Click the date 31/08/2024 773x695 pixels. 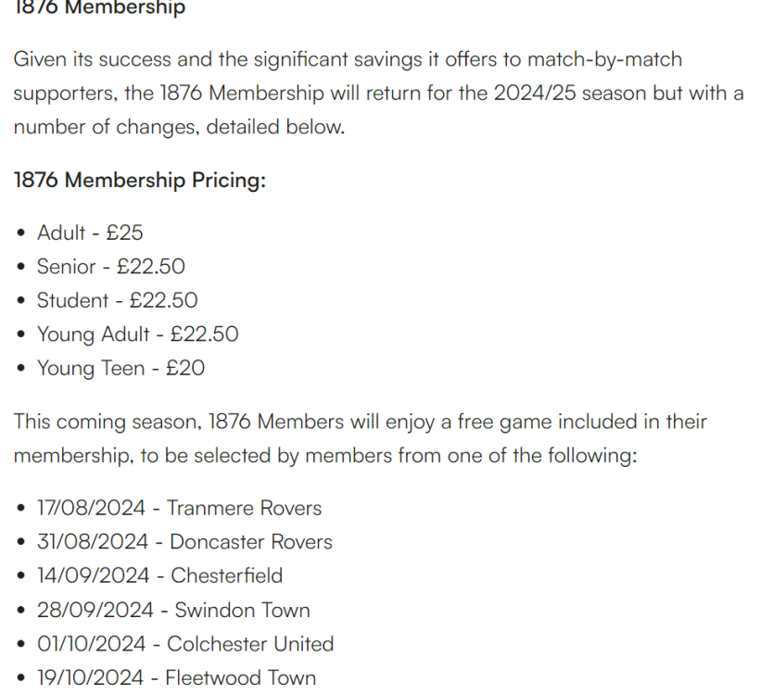pos(93,542)
